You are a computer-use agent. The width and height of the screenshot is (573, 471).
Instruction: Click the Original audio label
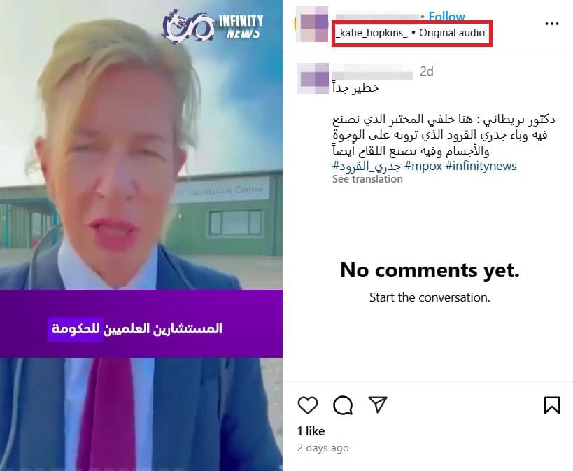(452, 33)
